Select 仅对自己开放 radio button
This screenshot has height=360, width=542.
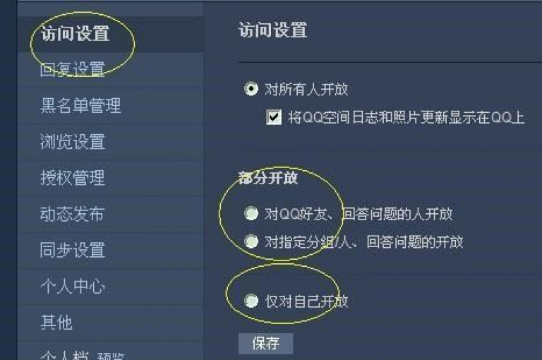pyautogui.click(x=251, y=301)
